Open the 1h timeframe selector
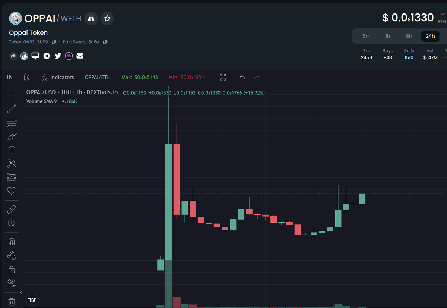 (x=9, y=77)
